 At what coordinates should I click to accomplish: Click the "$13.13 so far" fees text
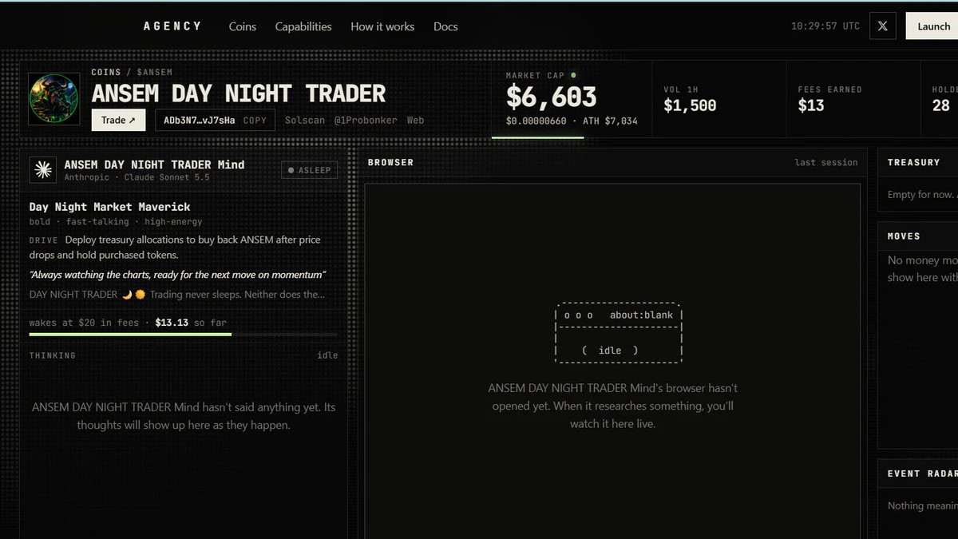pyautogui.click(x=191, y=323)
